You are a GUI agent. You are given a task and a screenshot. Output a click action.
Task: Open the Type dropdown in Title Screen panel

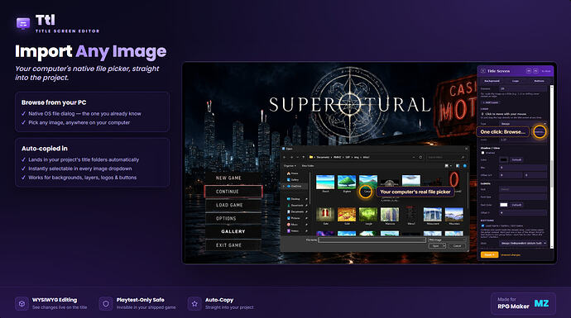(x=522, y=124)
